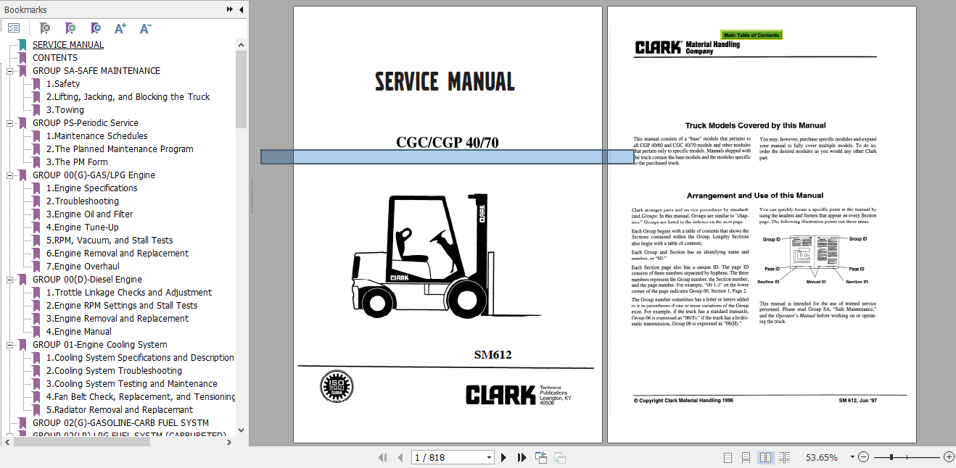This screenshot has width=956, height=468.
Task: Click the SERVICE MANUAL bookmark icon
Action: [22, 44]
